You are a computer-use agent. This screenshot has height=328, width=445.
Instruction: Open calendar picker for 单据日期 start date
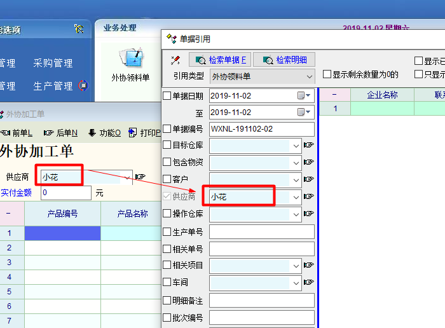coord(301,96)
